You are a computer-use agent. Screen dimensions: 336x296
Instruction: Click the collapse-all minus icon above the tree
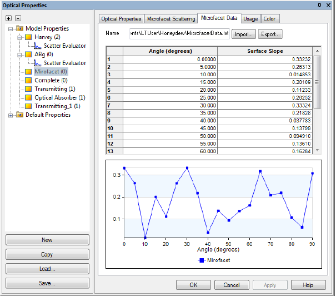(18, 18)
